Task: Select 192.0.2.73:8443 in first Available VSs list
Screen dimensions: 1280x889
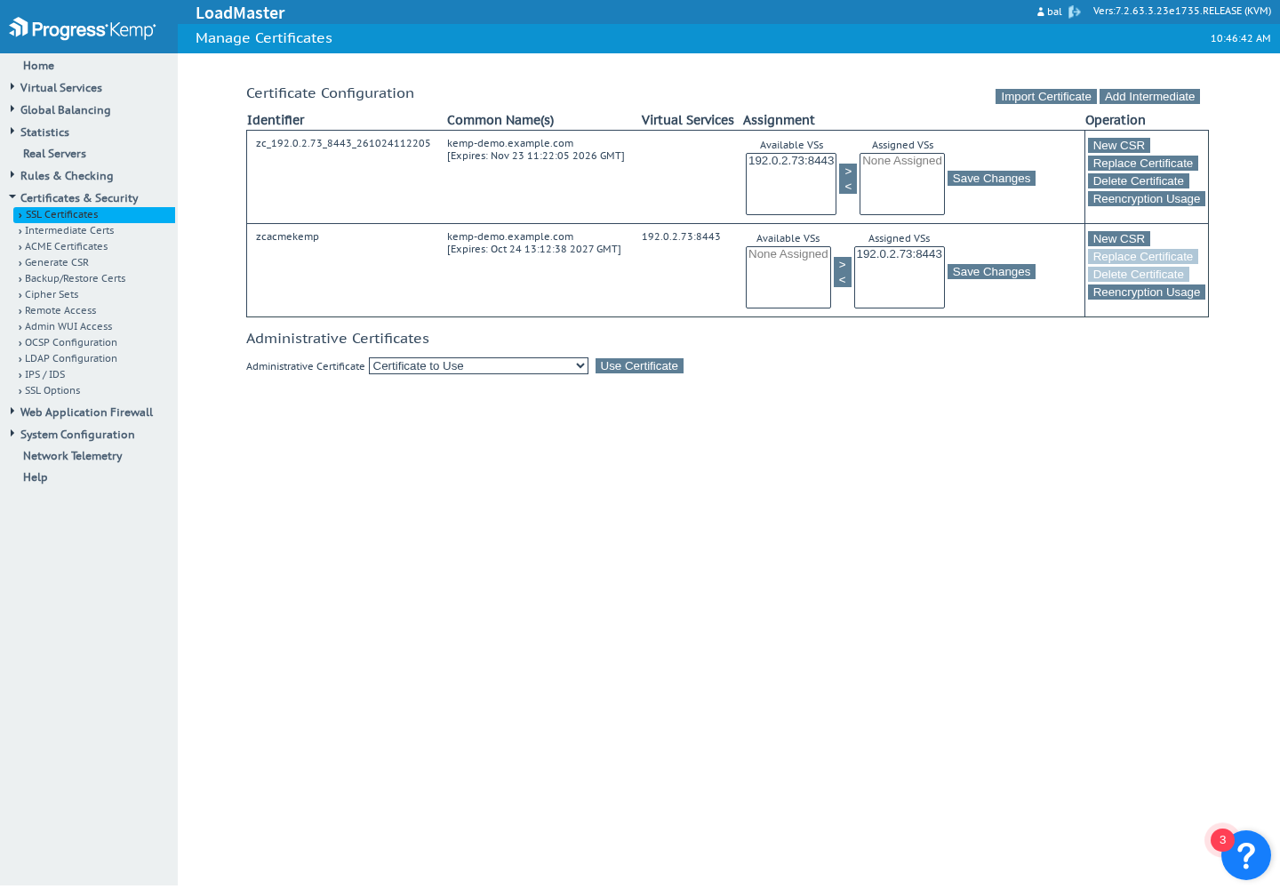Action: pyautogui.click(x=791, y=161)
